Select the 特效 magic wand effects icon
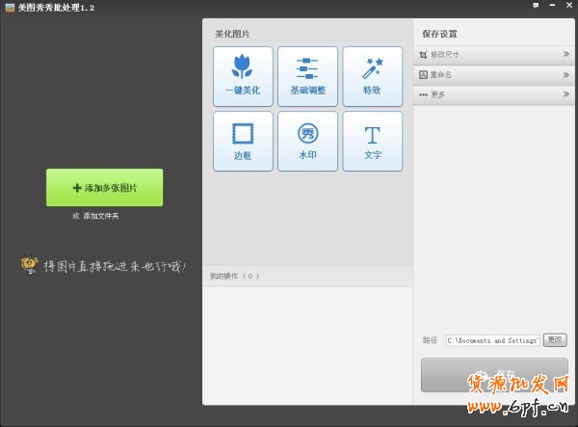578x427 pixels. 372,76
